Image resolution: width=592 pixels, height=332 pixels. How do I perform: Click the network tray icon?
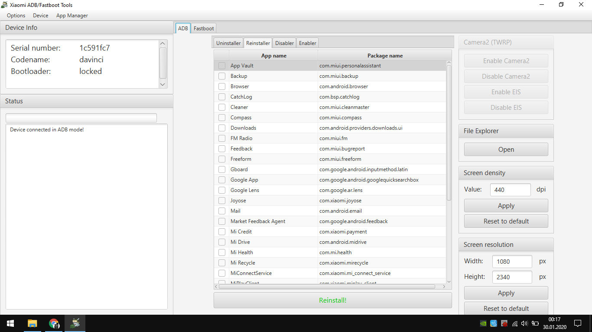515,323
